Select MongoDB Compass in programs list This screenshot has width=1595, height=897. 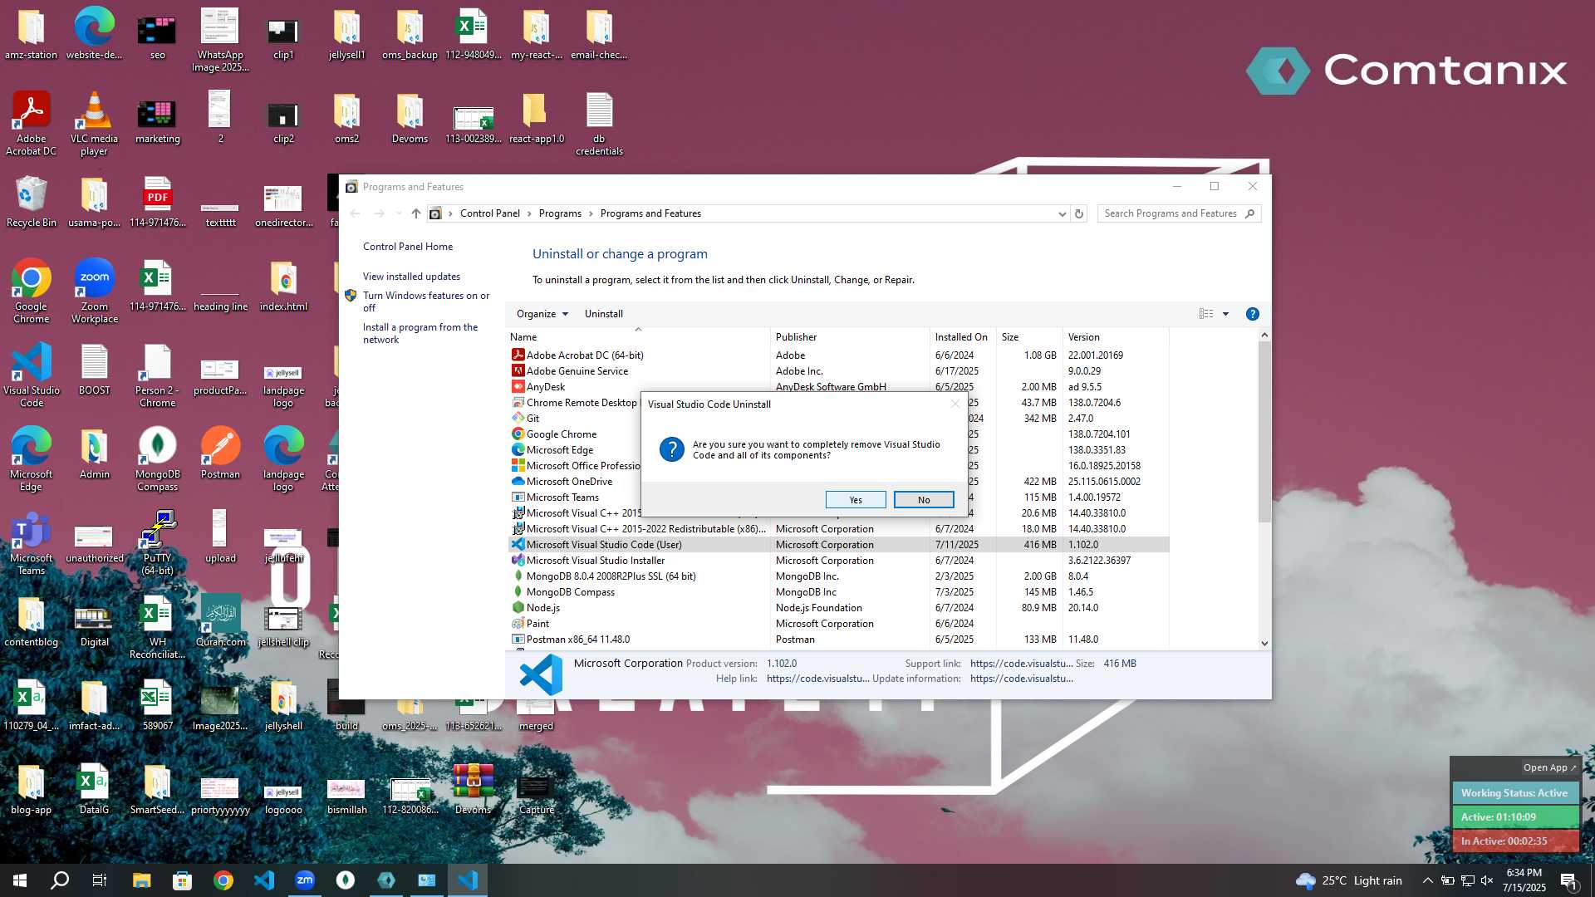pyautogui.click(x=839, y=592)
